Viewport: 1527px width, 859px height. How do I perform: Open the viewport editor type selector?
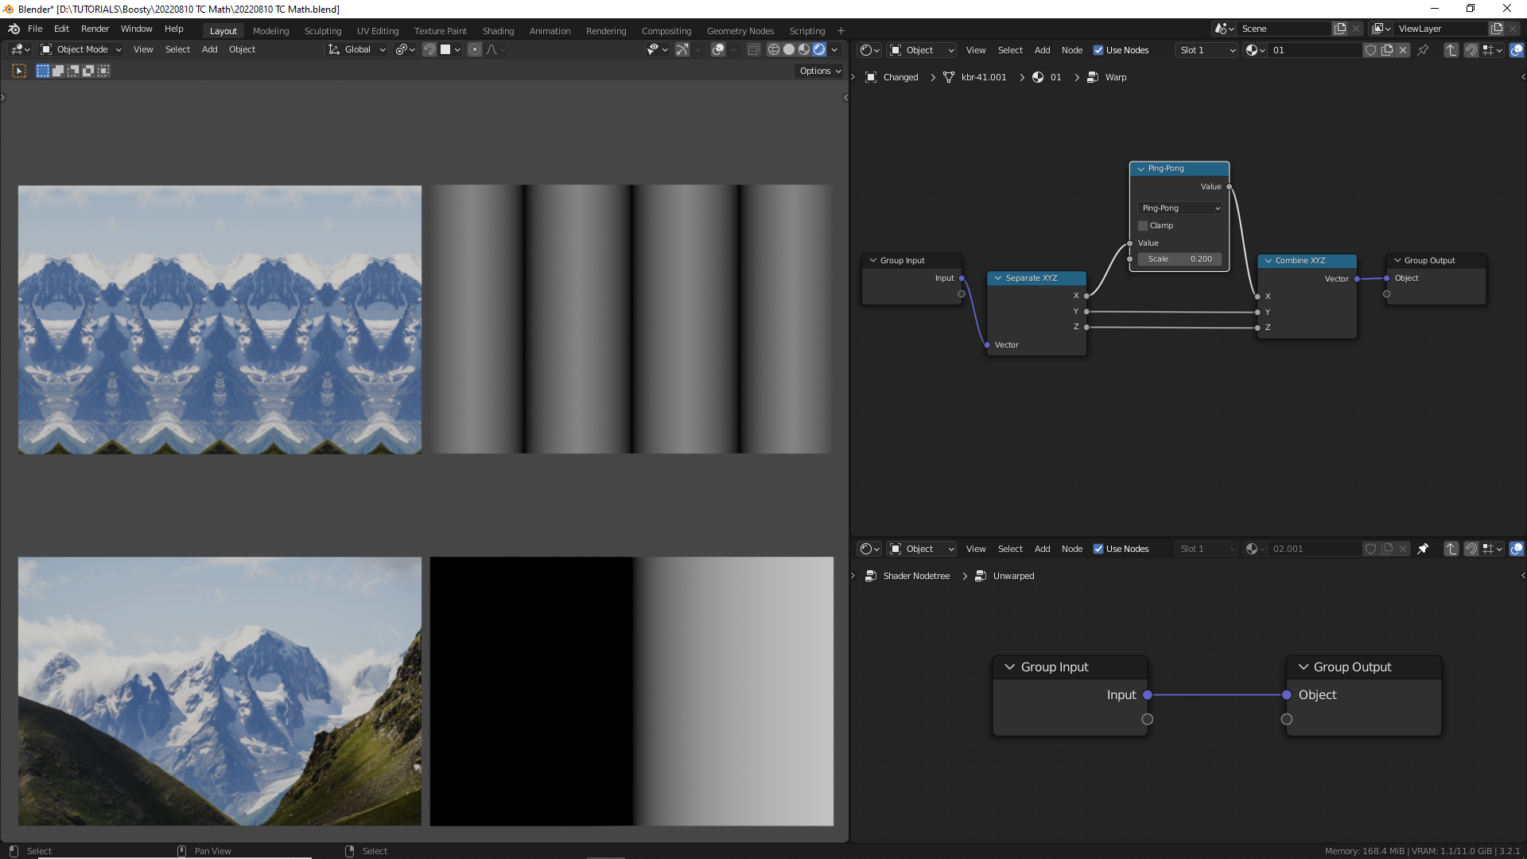tap(21, 49)
